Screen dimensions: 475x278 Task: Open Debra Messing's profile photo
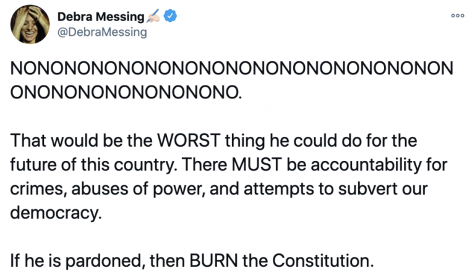pos(30,25)
